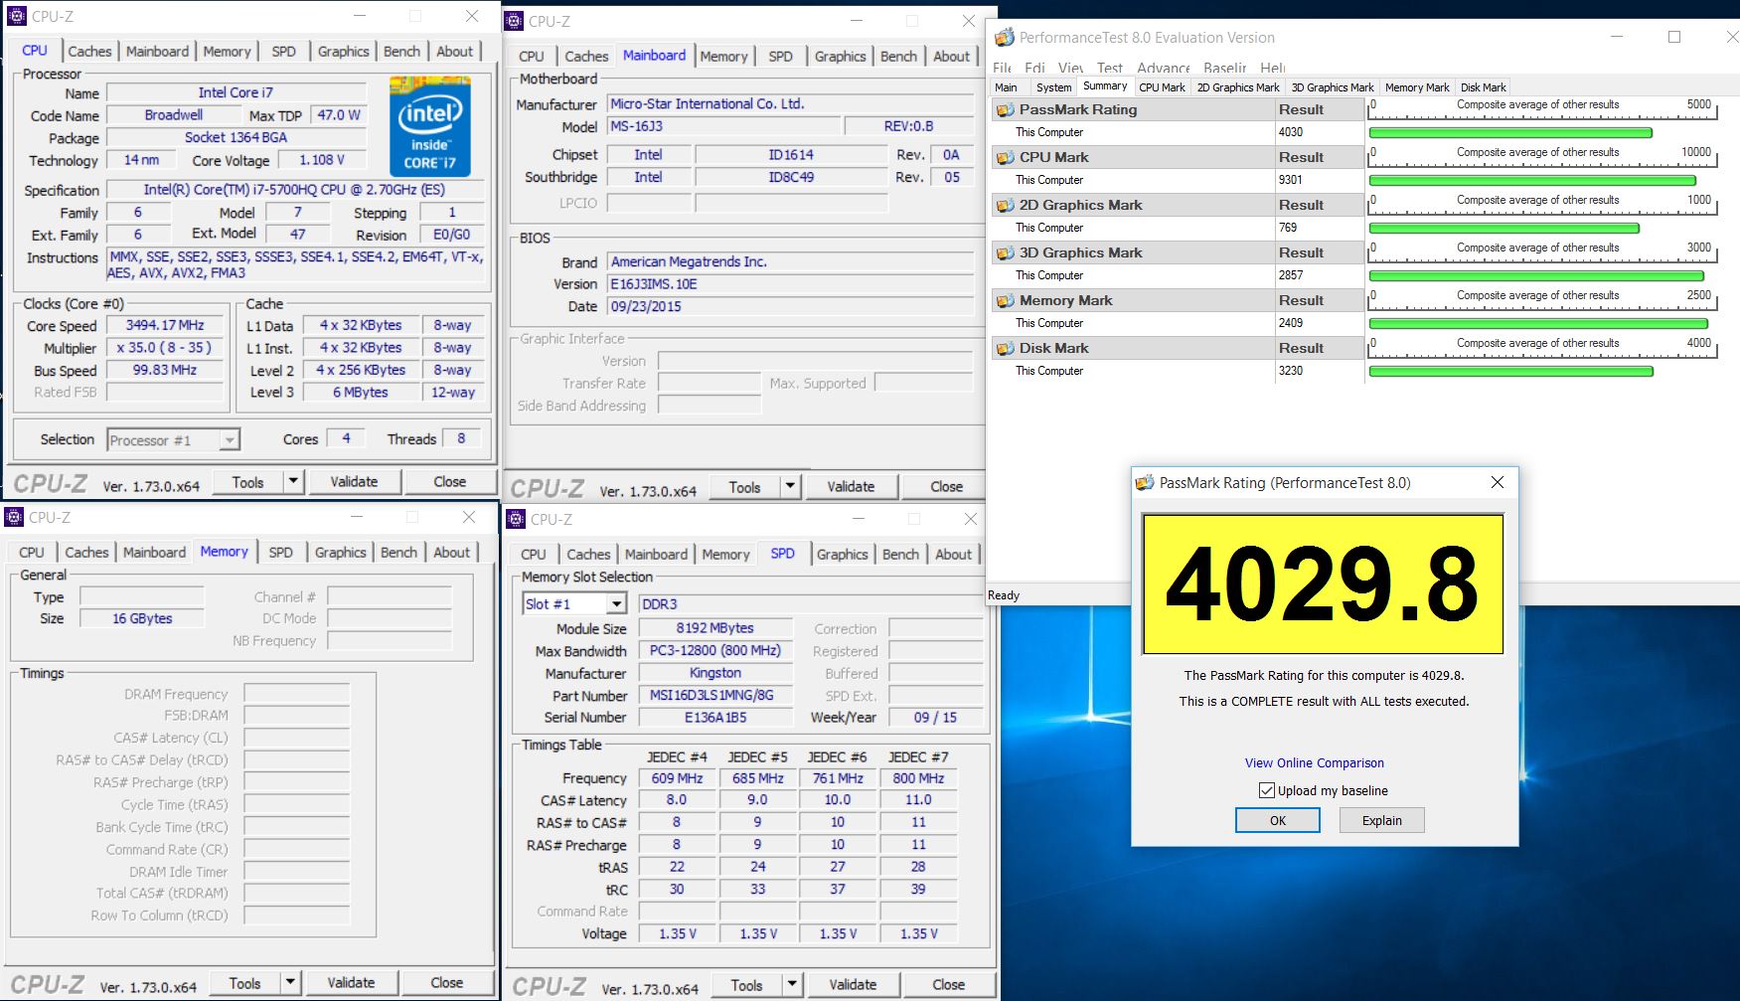1740x1001 pixels.
Task: Click the PassMark Rating green result bar
Action: pyautogui.click(x=1510, y=132)
